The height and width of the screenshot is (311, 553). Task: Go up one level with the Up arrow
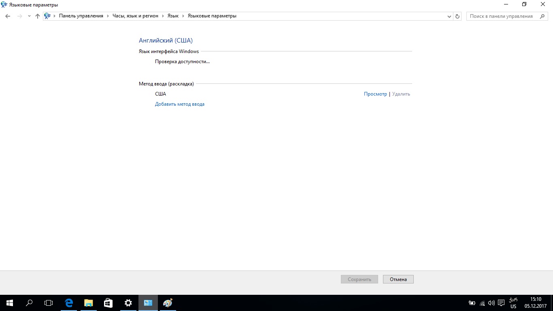38,16
